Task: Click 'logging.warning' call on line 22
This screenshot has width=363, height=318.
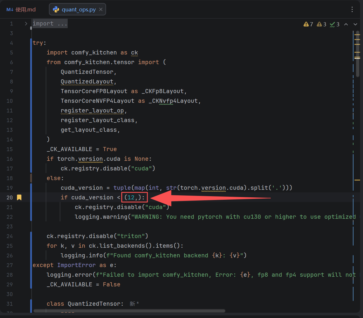Action: click(x=101, y=217)
